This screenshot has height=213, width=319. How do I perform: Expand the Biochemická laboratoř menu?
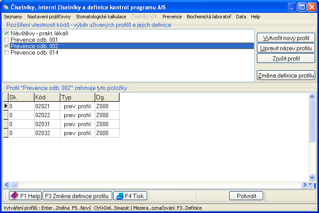tap(209, 17)
